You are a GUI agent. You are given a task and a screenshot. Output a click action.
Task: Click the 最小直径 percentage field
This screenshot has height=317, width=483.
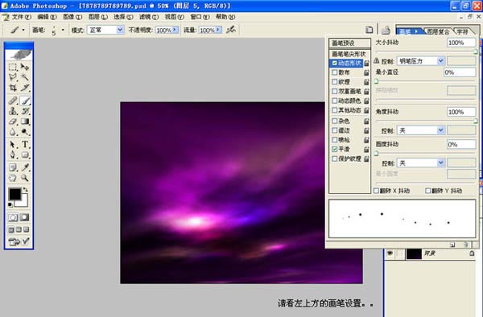pos(460,72)
